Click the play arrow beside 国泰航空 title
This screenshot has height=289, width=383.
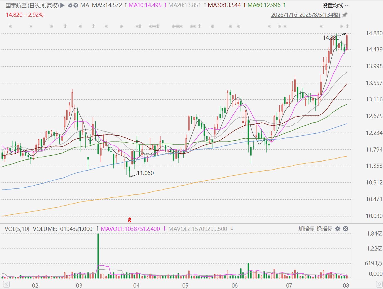62,5
